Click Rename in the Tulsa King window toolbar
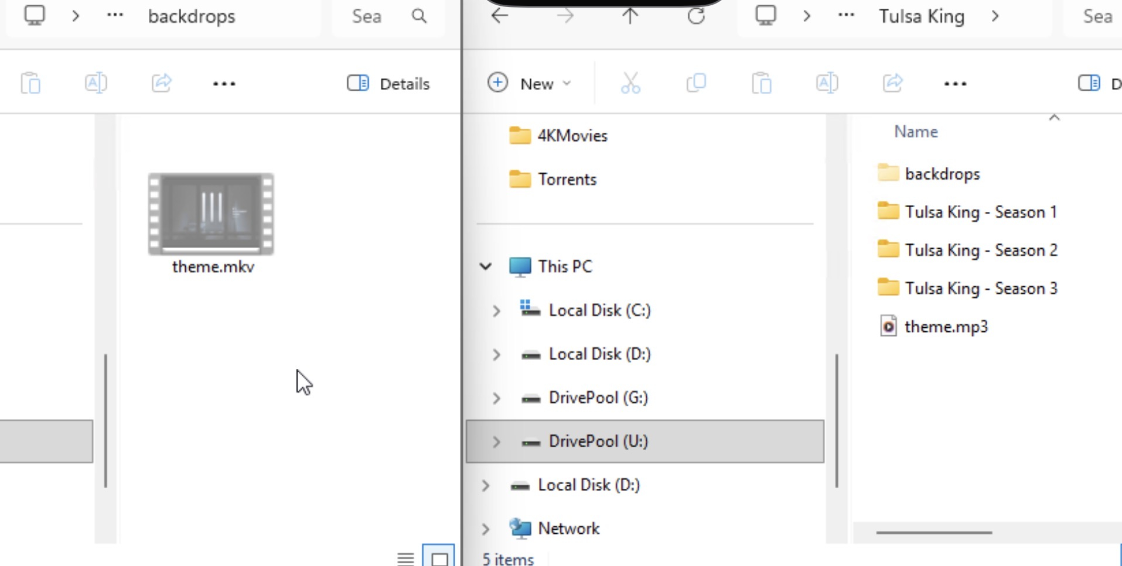The image size is (1122, 566). click(827, 83)
